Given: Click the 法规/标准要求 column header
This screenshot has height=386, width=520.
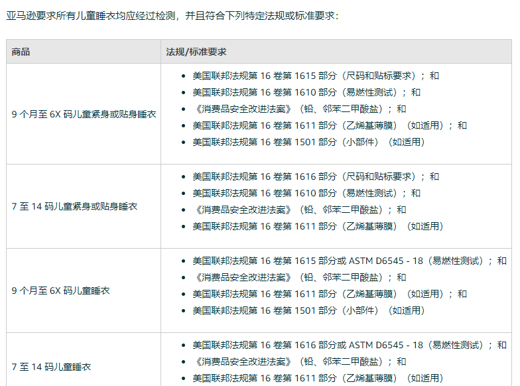Looking at the screenshot, I should pyautogui.click(x=196, y=52).
